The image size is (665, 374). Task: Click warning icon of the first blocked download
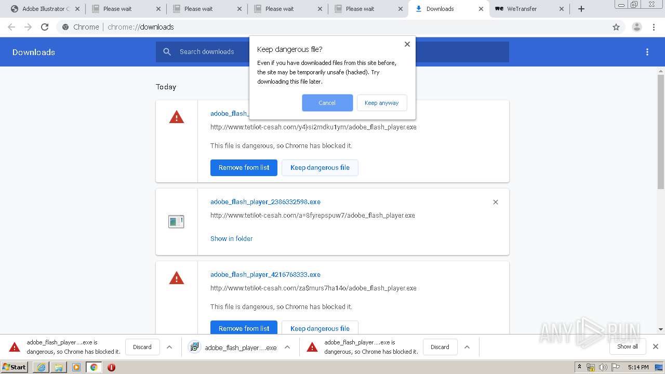click(177, 117)
